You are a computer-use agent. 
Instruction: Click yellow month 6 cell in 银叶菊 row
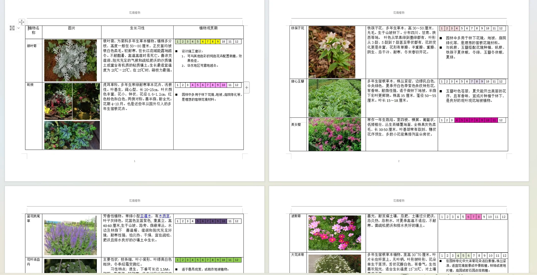tap(203, 42)
